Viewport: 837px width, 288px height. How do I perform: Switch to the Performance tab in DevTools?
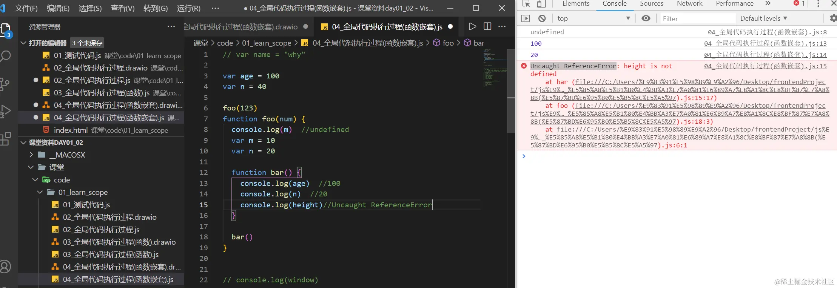click(x=735, y=3)
